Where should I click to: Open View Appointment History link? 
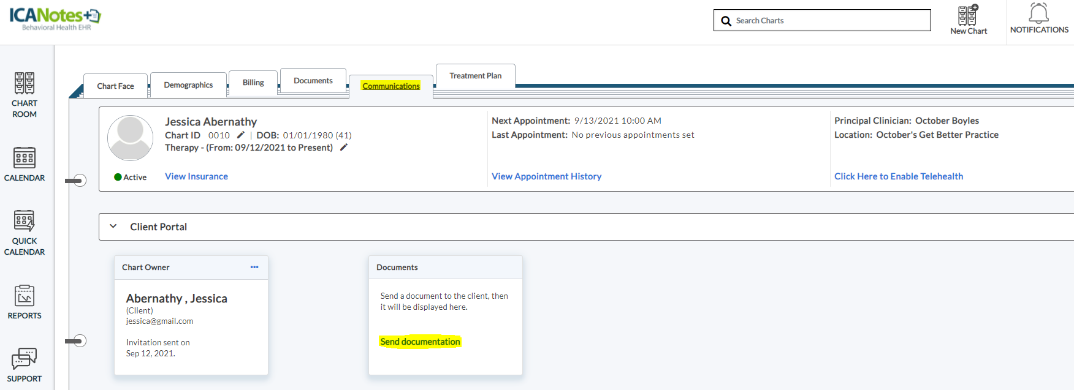tap(546, 176)
